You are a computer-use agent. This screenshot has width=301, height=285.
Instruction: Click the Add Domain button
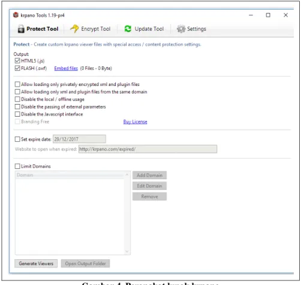[x=149, y=175]
